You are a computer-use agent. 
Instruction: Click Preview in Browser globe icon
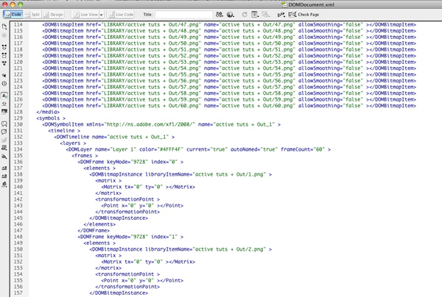coord(231,15)
